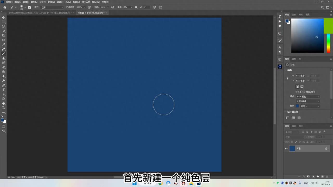Image resolution: width=333 pixels, height=187 pixels.
Task: Open the Actions play panel icon
Action: [x=280, y=21]
